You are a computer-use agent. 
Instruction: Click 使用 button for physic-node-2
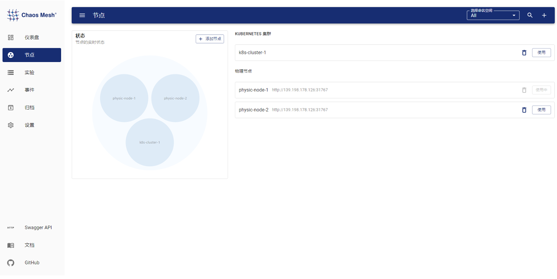[x=541, y=110]
